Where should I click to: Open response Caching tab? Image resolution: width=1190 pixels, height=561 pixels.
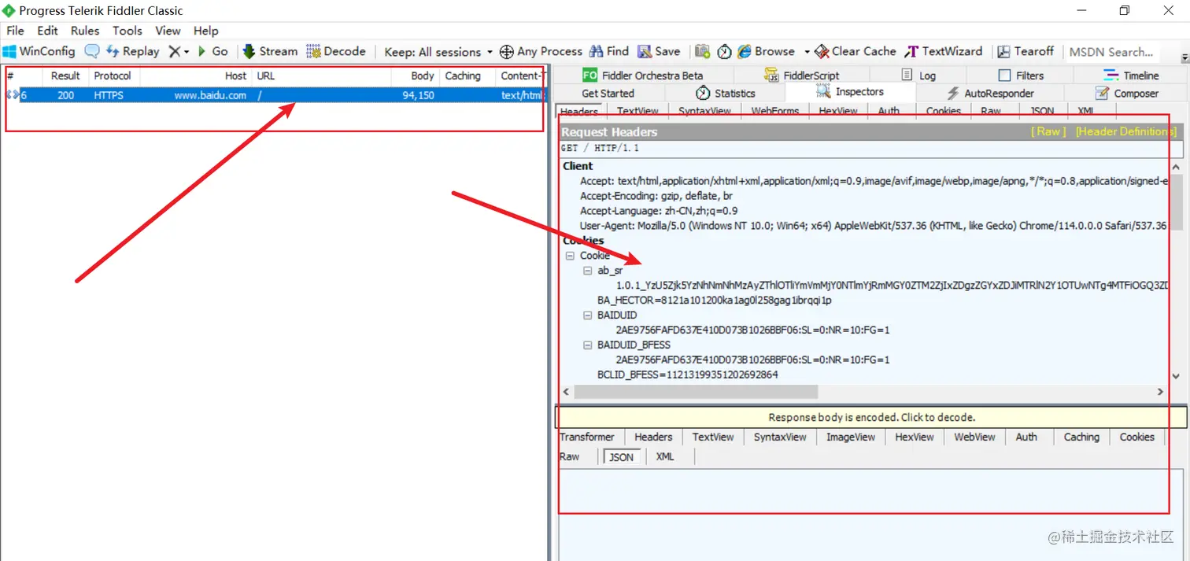tap(1081, 437)
